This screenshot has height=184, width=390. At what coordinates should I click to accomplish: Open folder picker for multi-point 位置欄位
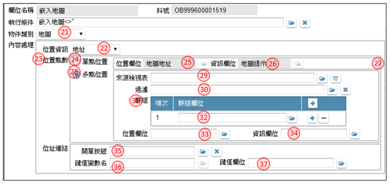pyautogui.click(x=224, y=134)
